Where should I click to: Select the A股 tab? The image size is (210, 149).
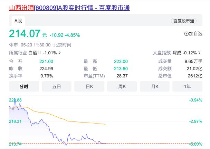pos(18,21)
